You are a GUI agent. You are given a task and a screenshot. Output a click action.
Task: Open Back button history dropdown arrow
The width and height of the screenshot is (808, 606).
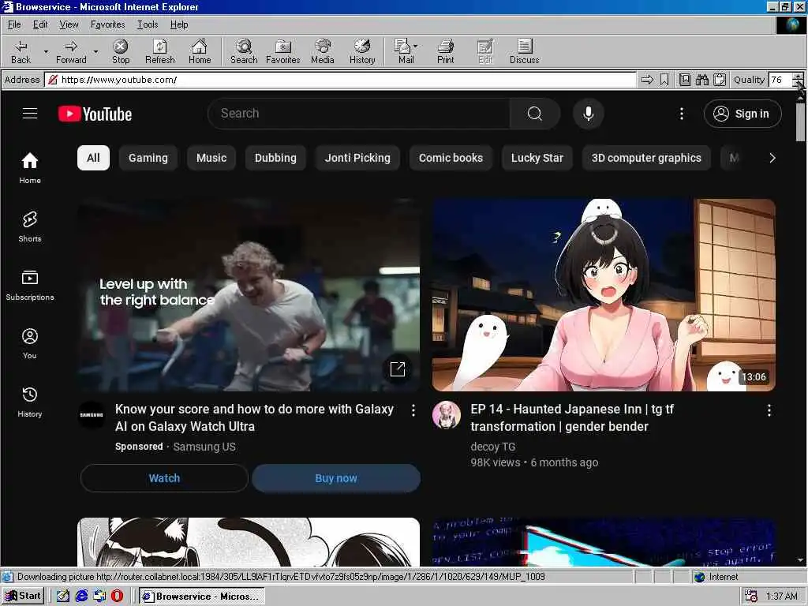pos(46,51)
